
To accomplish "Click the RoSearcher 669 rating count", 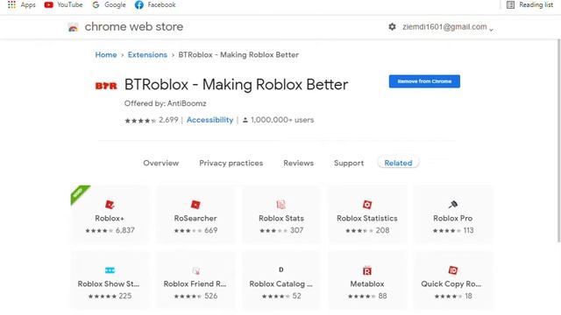I will click(210, 230).
